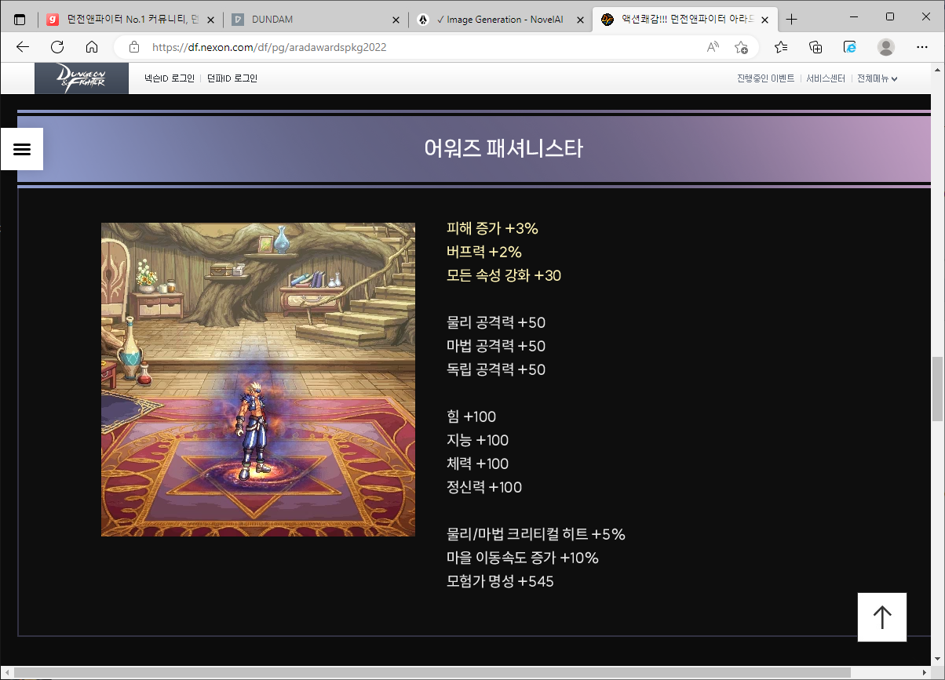Open browser Settings and more menu
This screenshot has width=945, height=680.
922,47
